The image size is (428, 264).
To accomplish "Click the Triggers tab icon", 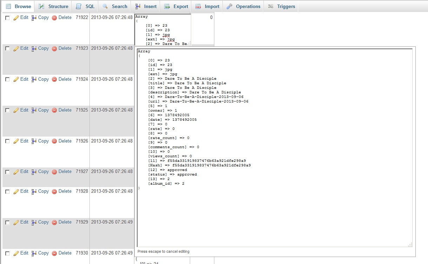I will click(271, 6).
